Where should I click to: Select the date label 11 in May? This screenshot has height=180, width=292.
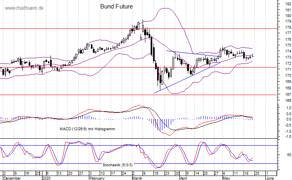coord(235,174)
